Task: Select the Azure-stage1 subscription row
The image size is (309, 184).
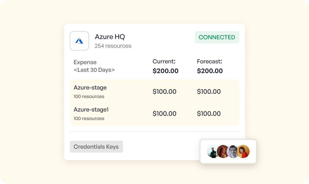Action: pyautogui.click(x=91, y=110)
